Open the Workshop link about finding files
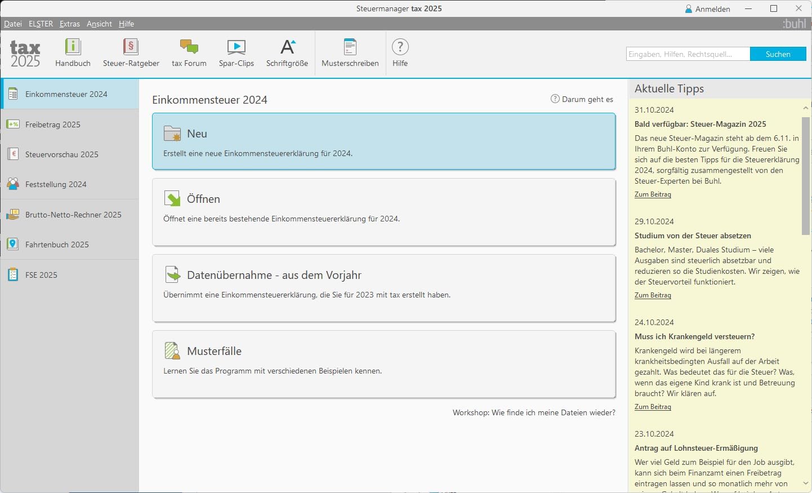The image size is (812, 493). pyautogui.click(x=534, y=412)
